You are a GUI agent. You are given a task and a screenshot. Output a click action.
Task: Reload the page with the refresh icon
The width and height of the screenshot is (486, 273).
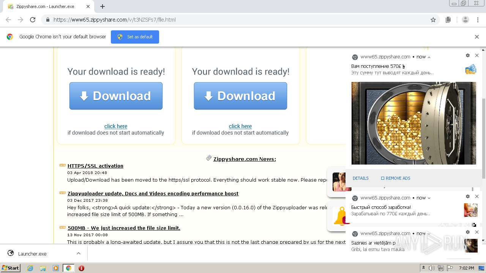33,20
